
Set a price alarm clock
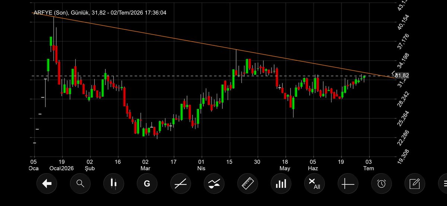[x=382, y=183]
